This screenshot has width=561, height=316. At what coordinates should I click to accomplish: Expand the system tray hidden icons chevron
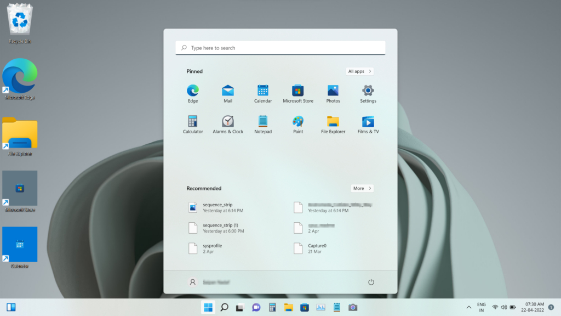[468, 307]
